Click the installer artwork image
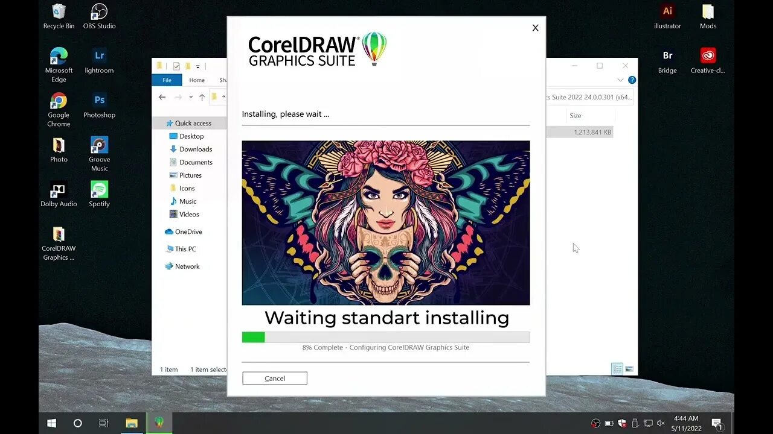The image size is (773, 434). point(386,223)
